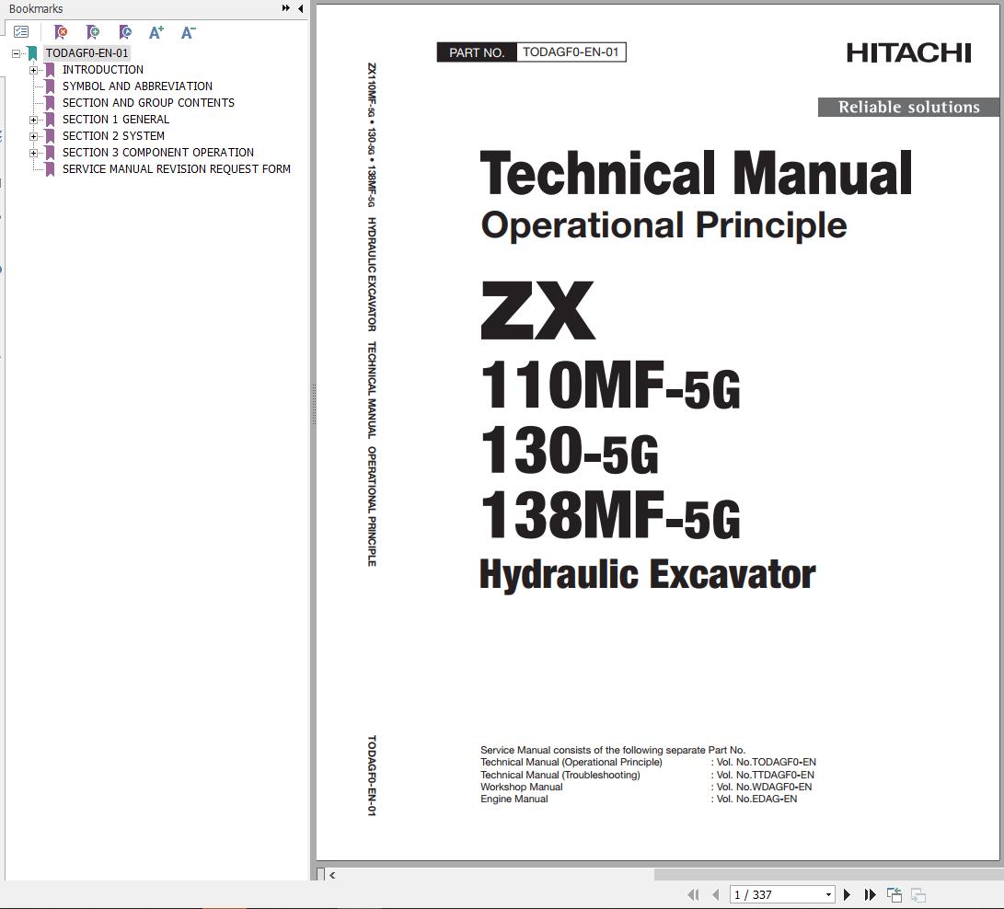1004x909 pixels.
Task: Expand the SECTION 2 SYSTEM bookmark
Action: 33,137
